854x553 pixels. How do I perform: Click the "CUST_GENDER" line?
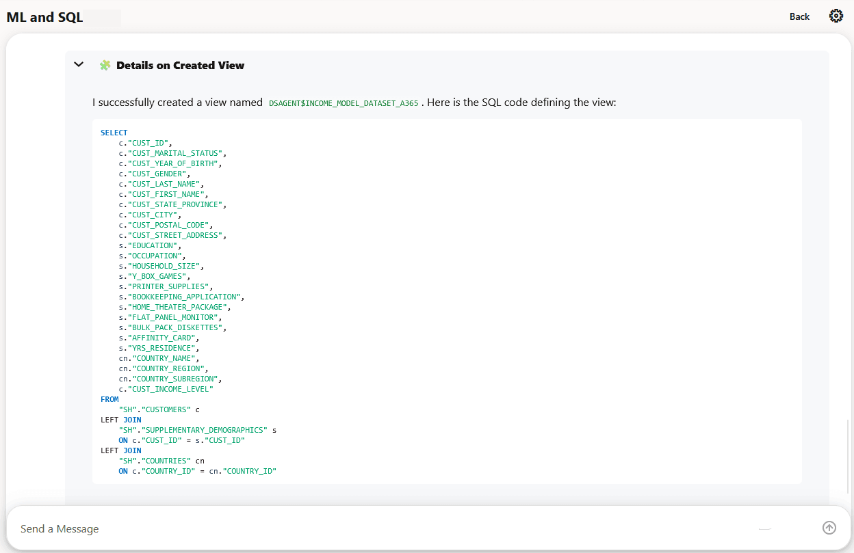click(x=155, y=174)
